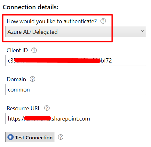Place cursor at the end of 'bf72' in Client ID
This screenshot has width=151, height=147.
tap(112, 61)
